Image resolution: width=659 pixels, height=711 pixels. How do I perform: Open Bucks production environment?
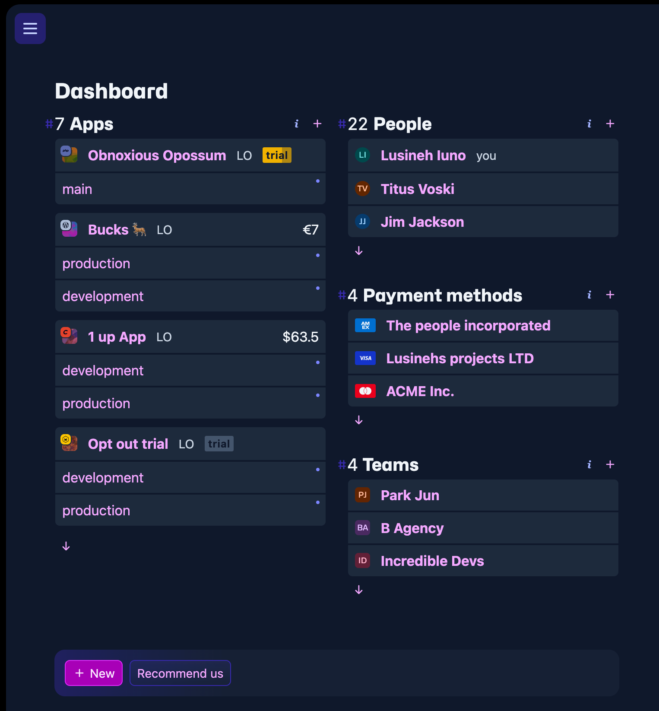(x=96, y=263)
